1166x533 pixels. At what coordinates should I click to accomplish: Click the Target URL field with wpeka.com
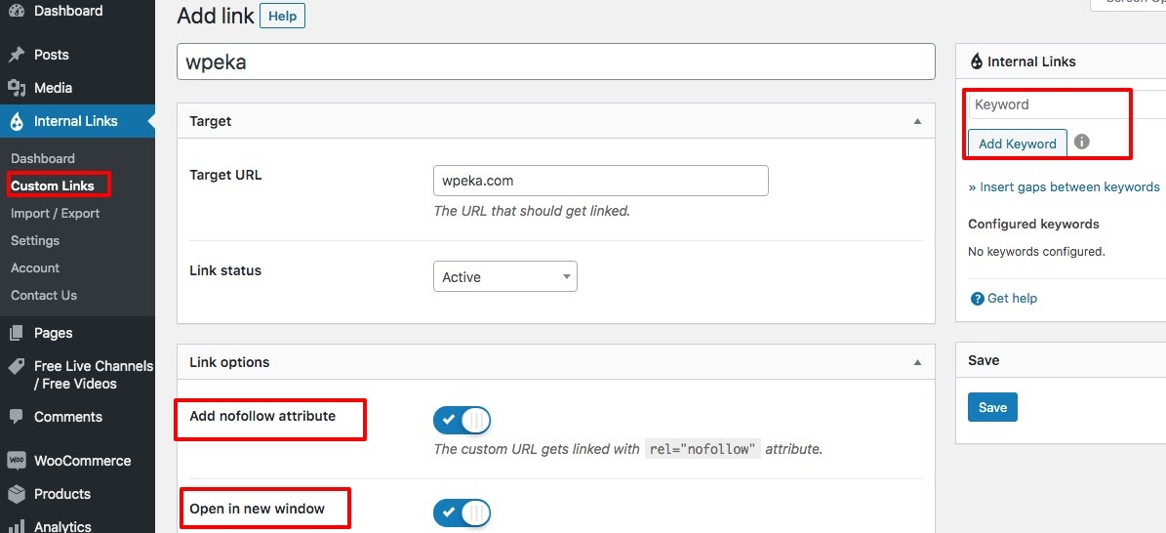click(601, 181)
